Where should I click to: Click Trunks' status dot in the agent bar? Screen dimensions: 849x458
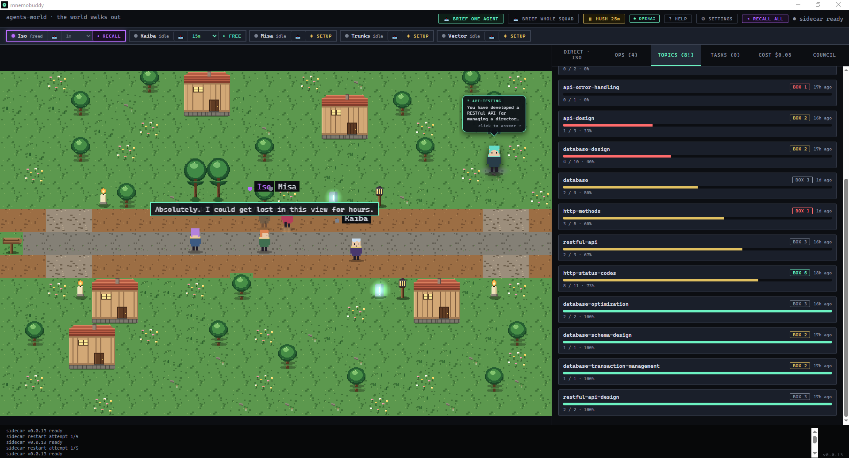coord(347,36)
